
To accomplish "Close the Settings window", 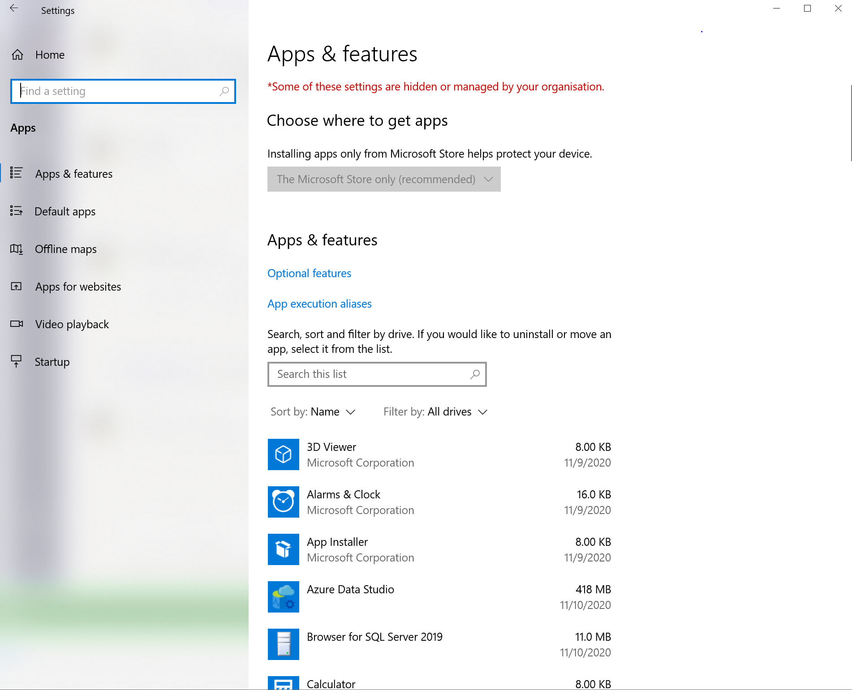I will coord(838,8).
